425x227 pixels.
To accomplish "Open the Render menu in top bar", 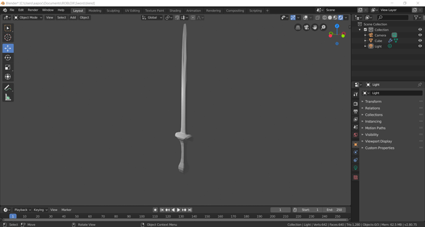I will (33, 10).
